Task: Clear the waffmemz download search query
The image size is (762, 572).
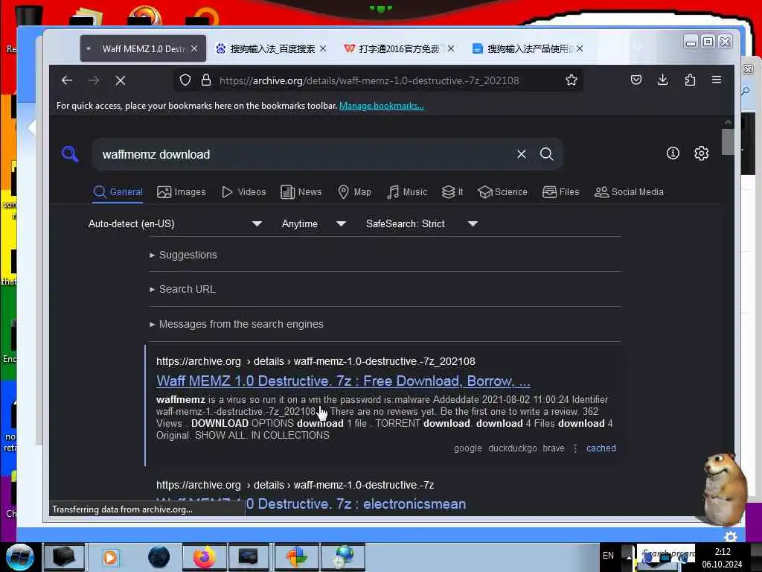Action: 522,154
